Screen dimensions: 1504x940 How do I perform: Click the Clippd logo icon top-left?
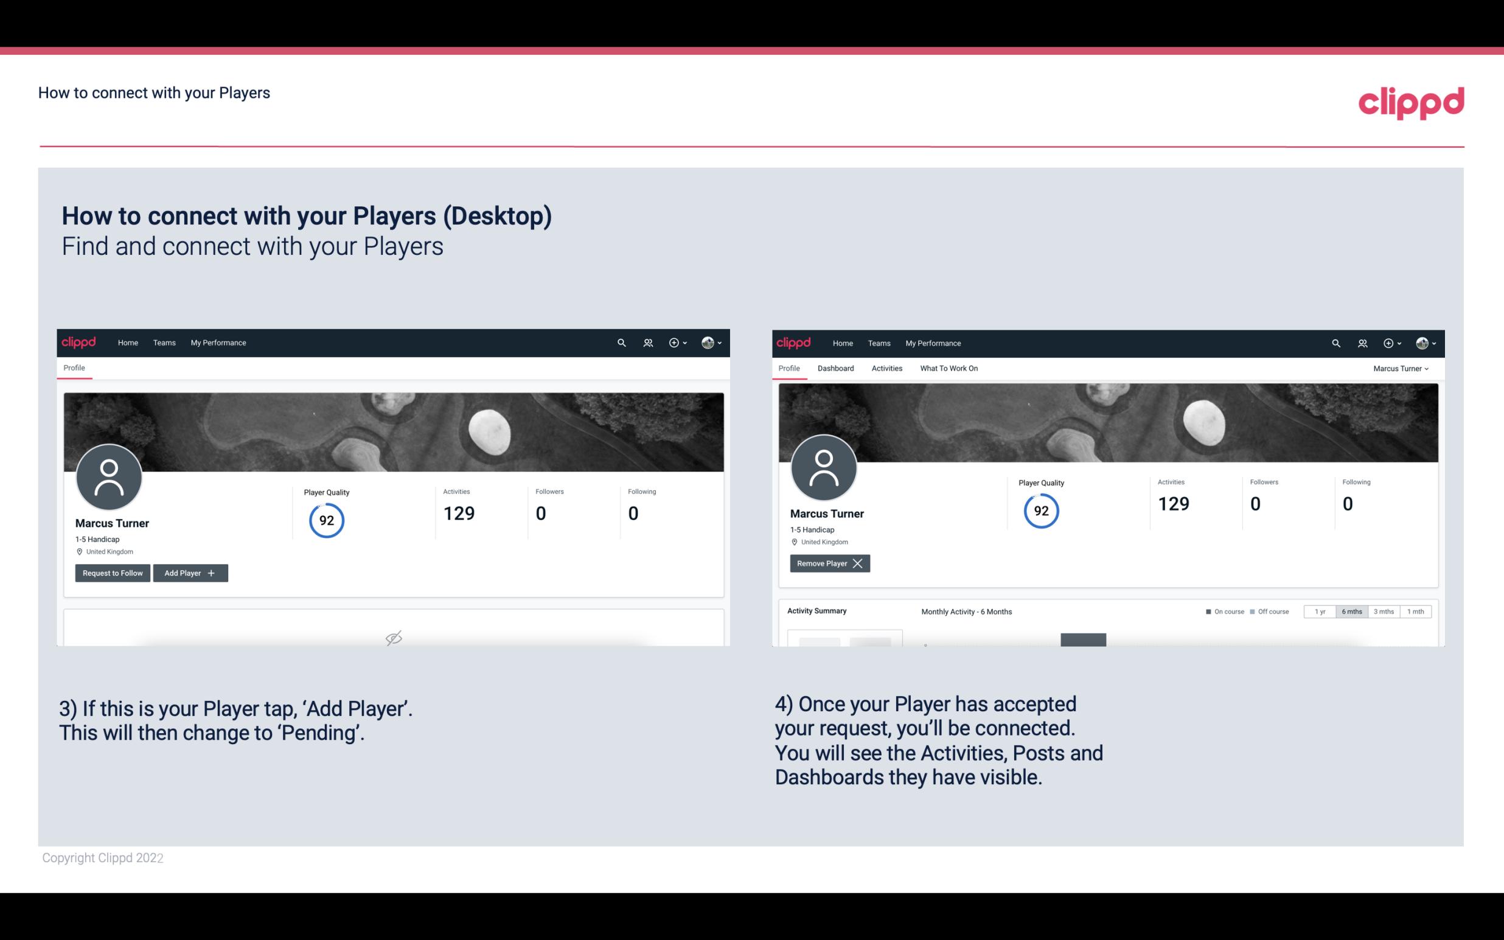(x=79, y=342)
